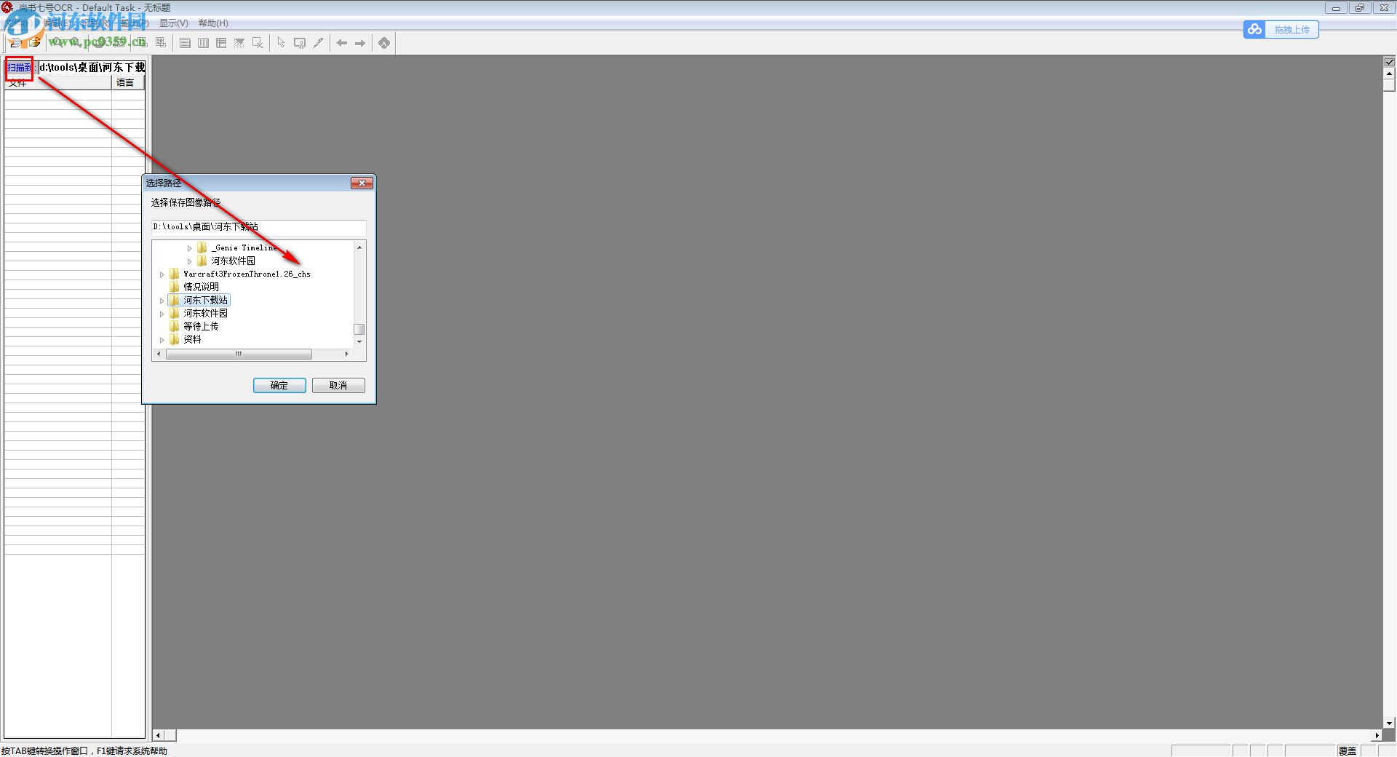Click the 确定 button in dialog
This screenshot has width=1397, height=757.
tap(279, 386)
